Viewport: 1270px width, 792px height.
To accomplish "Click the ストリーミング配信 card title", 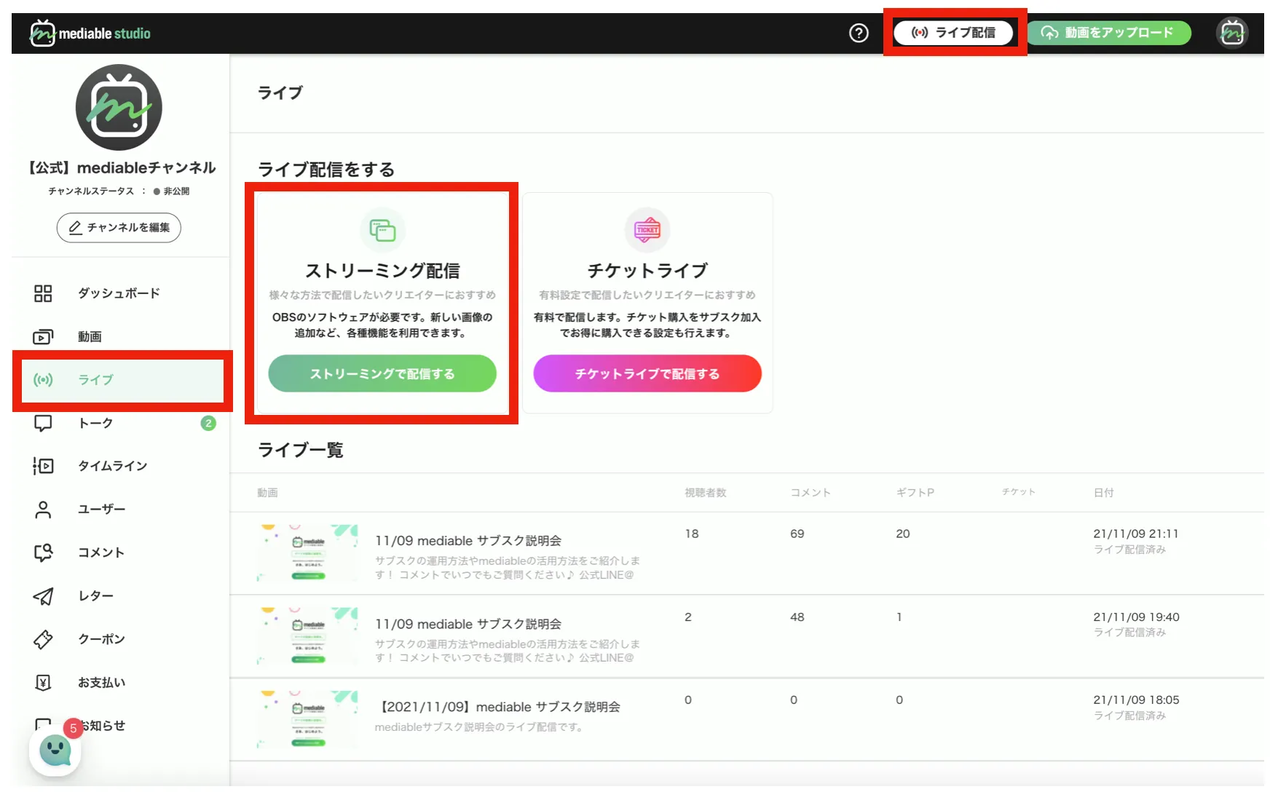I will click(x=382, y=271).
